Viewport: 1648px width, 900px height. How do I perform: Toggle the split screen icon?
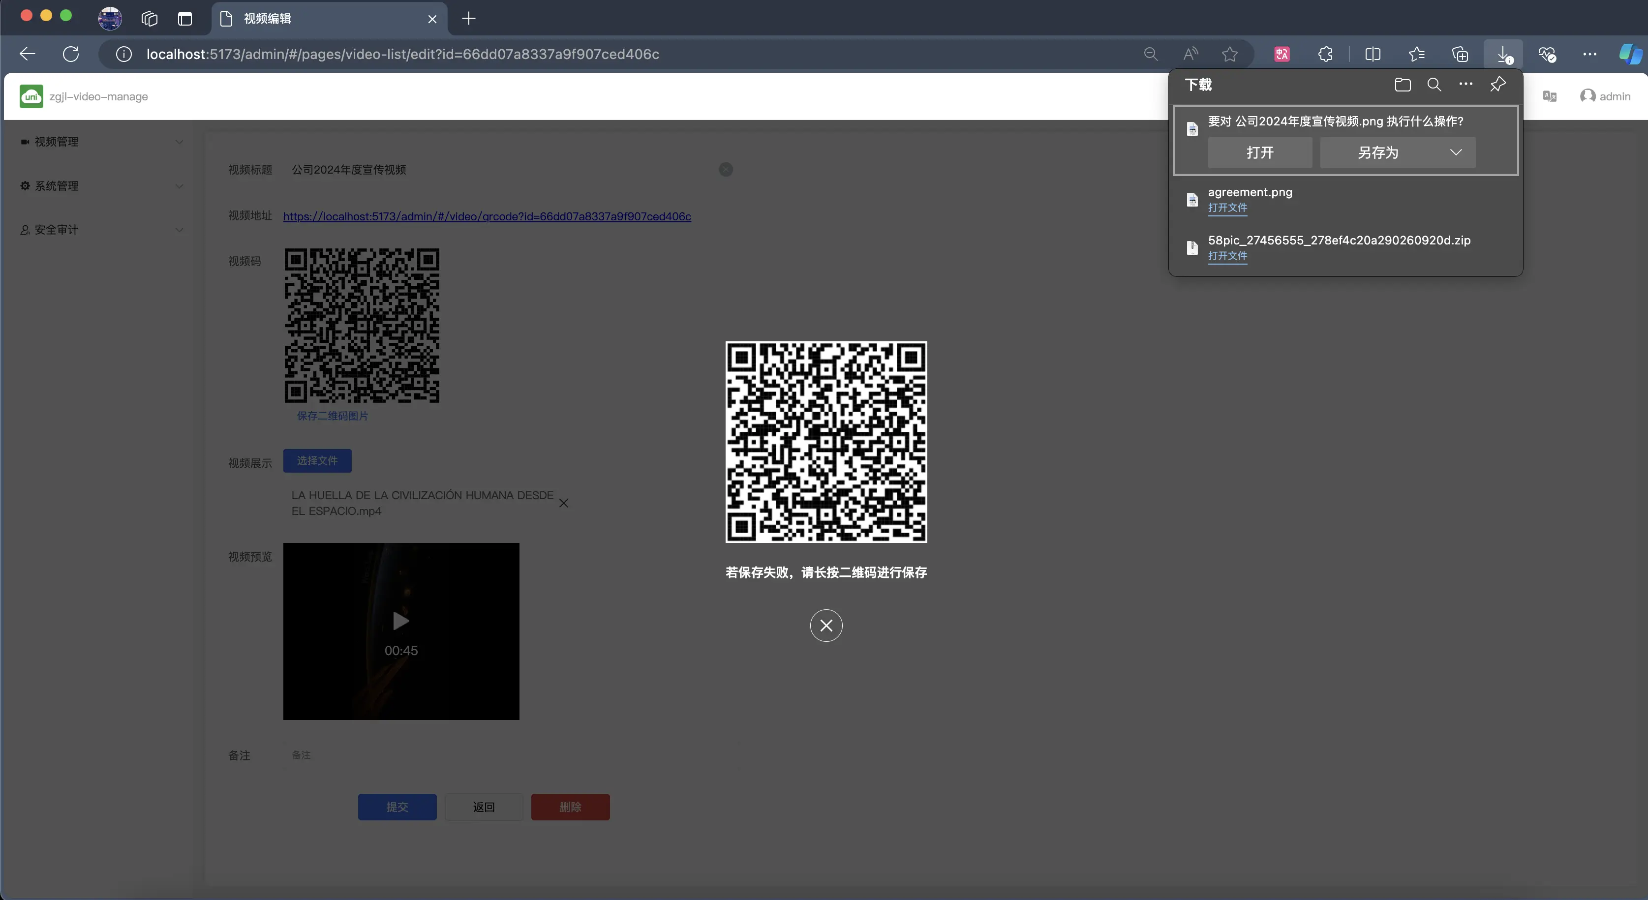pyautogui.click(x=1373, y=55)
